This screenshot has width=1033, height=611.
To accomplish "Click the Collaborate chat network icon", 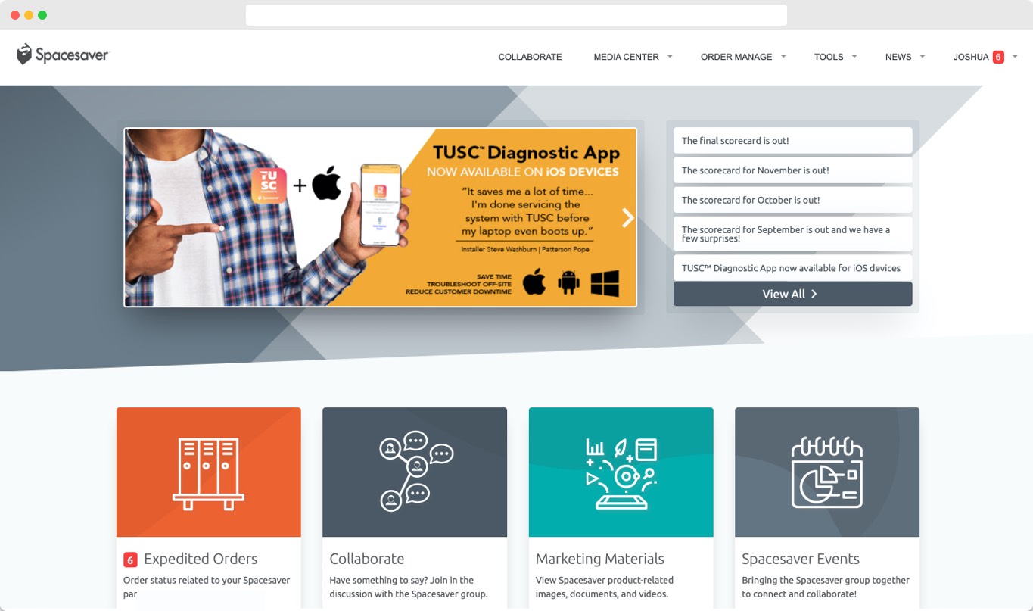I will tap(415, 471).
